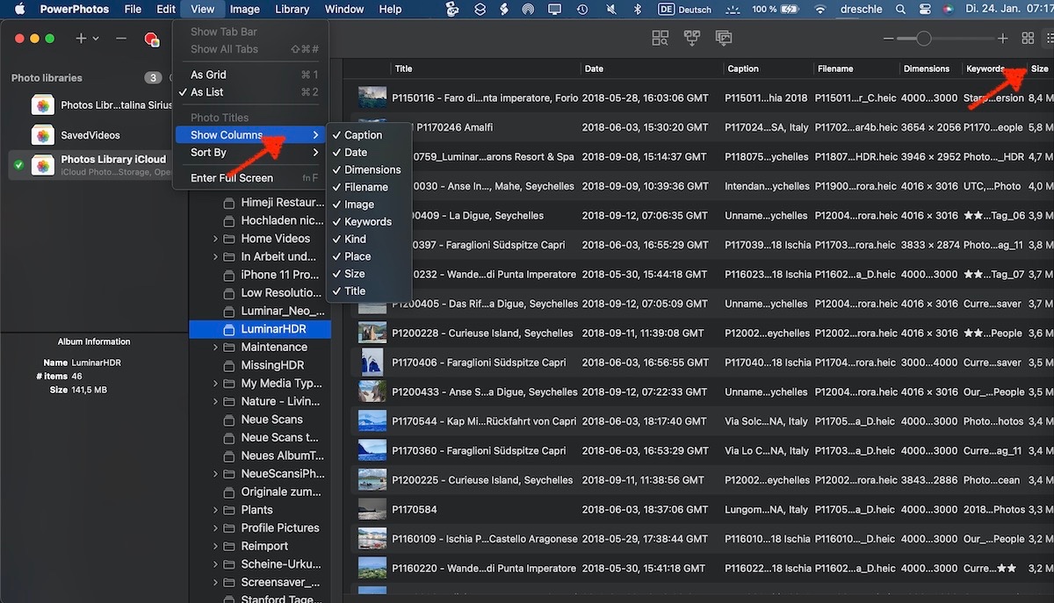Toggle the Keywords column visibility
Viewport: 1054px width, 603px height.
tap(367, 222)
